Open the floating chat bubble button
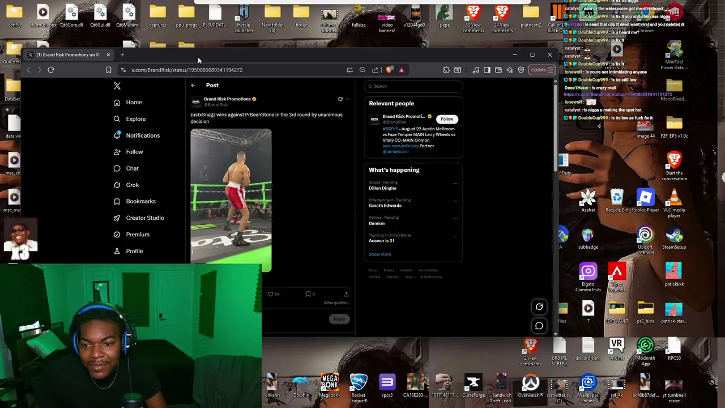 tap(539, 326)
